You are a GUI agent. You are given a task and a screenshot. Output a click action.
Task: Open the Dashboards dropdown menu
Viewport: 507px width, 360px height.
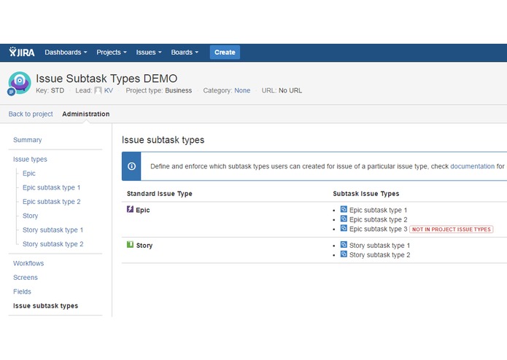point(66,52)
